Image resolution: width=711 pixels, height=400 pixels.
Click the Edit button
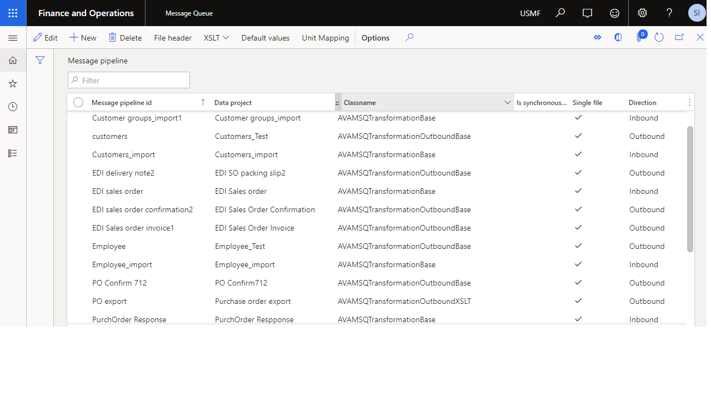tap(46, 38)
